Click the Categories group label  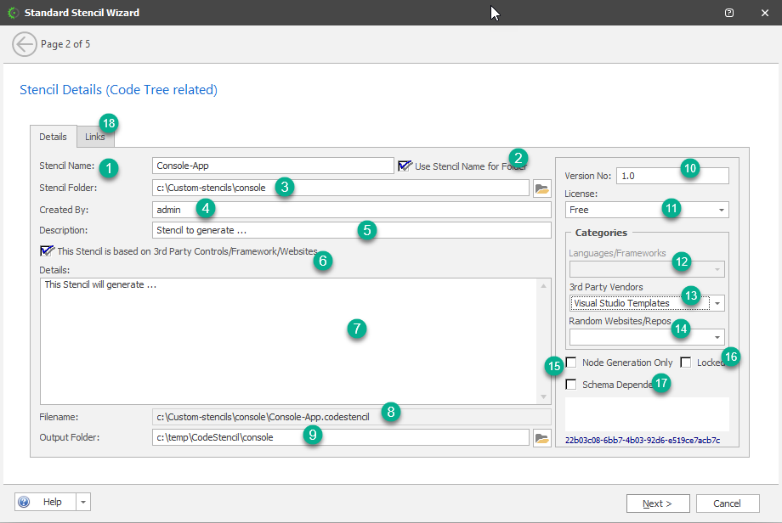click(x=601, y=233)
